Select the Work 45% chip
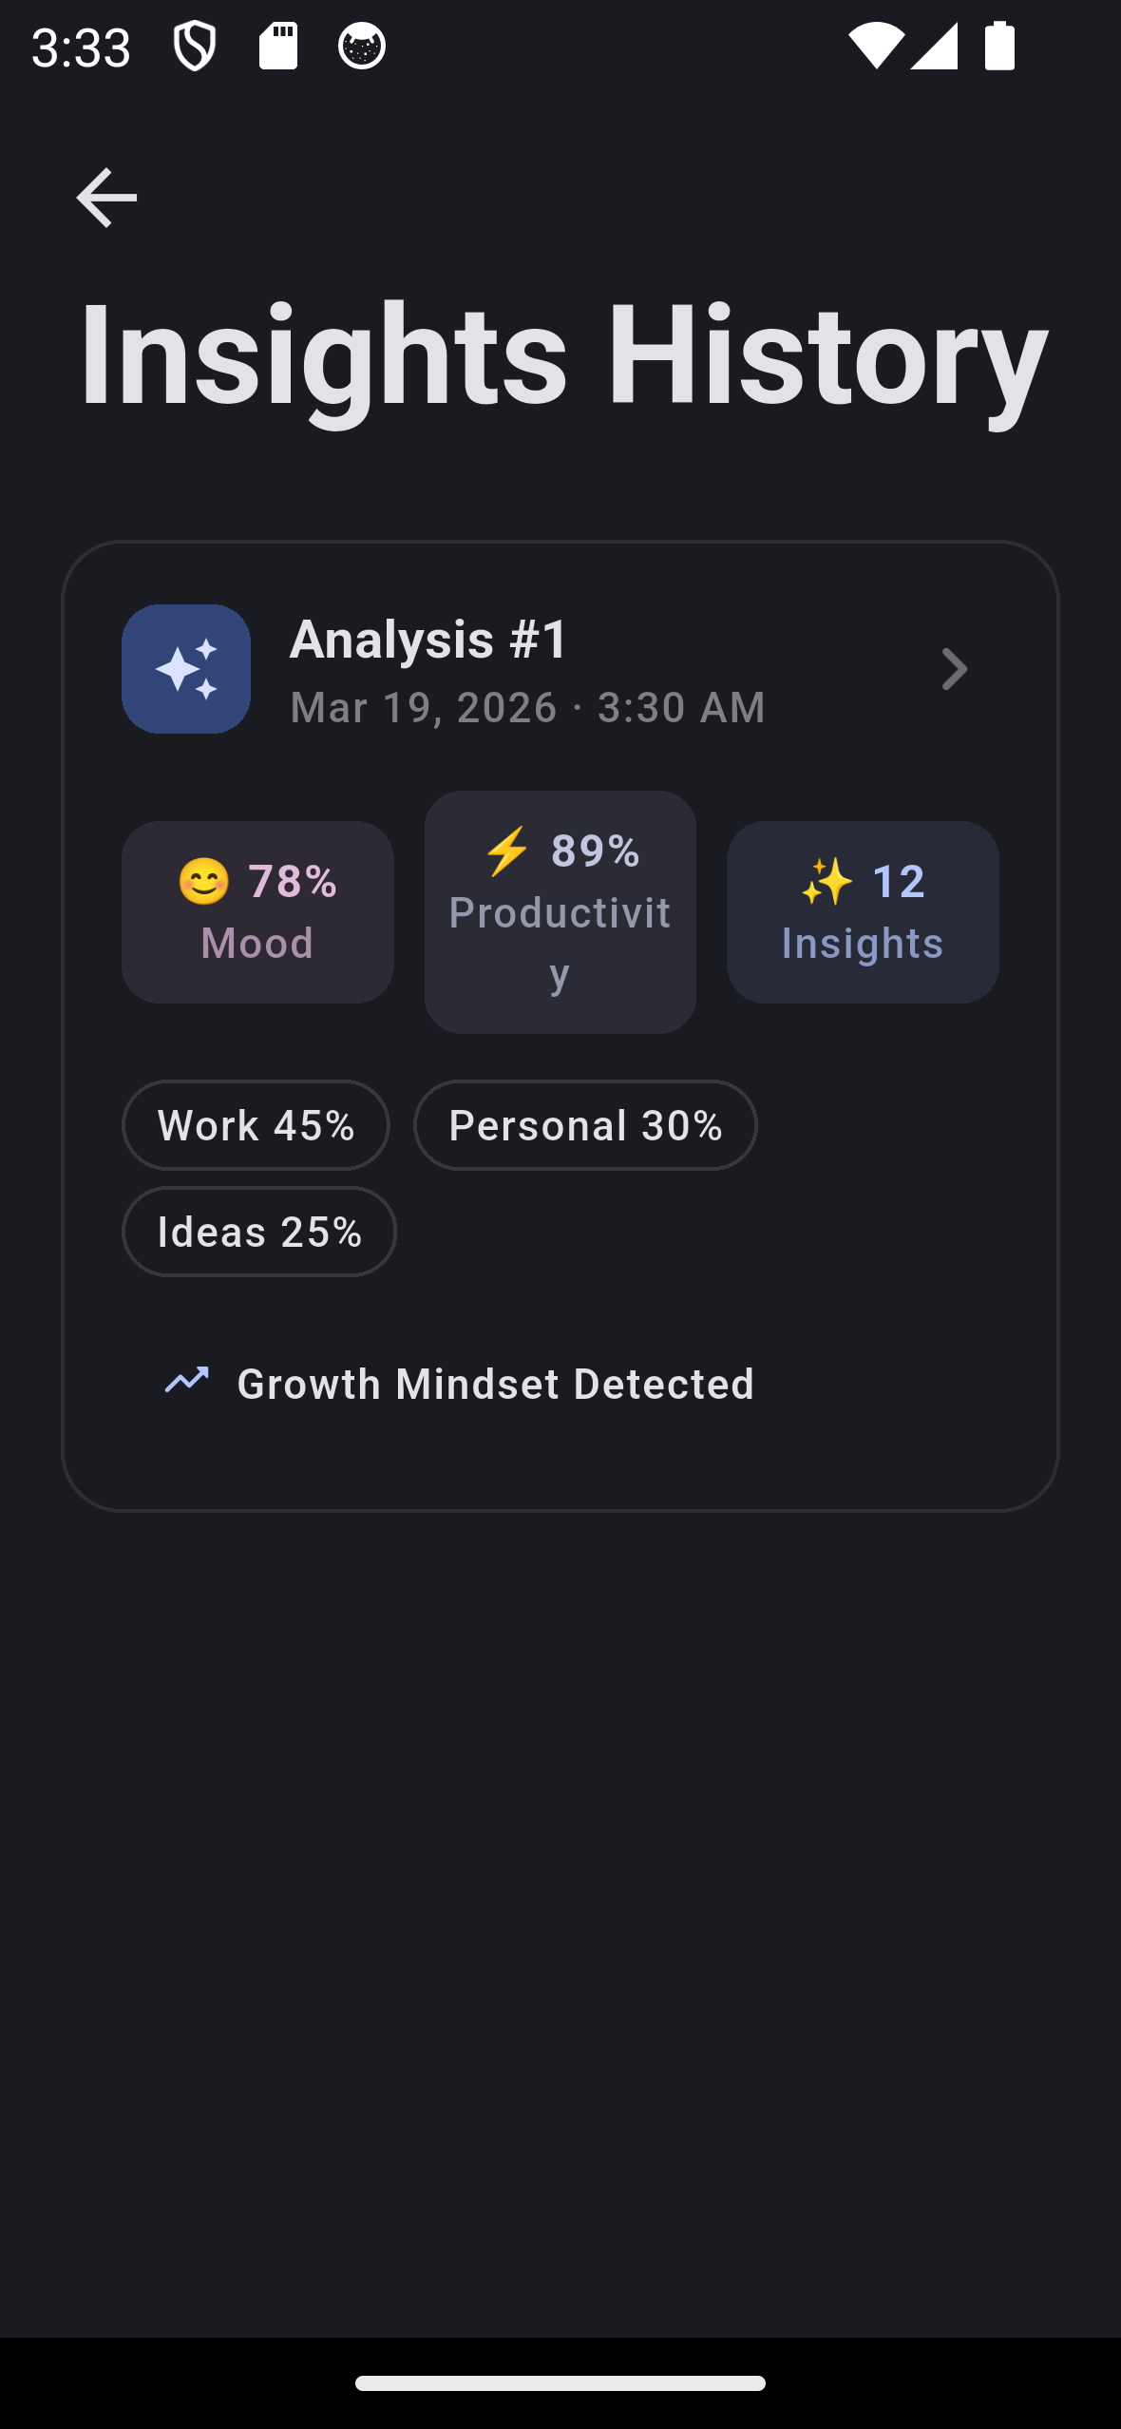The width and height of the screenshot is (1121, 2429). coord(256,1125)
